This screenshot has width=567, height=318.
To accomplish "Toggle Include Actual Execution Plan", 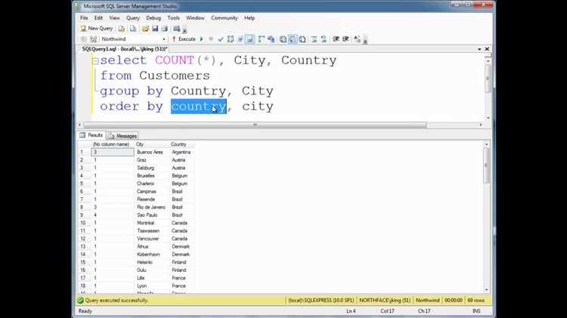I will [261, 39].
